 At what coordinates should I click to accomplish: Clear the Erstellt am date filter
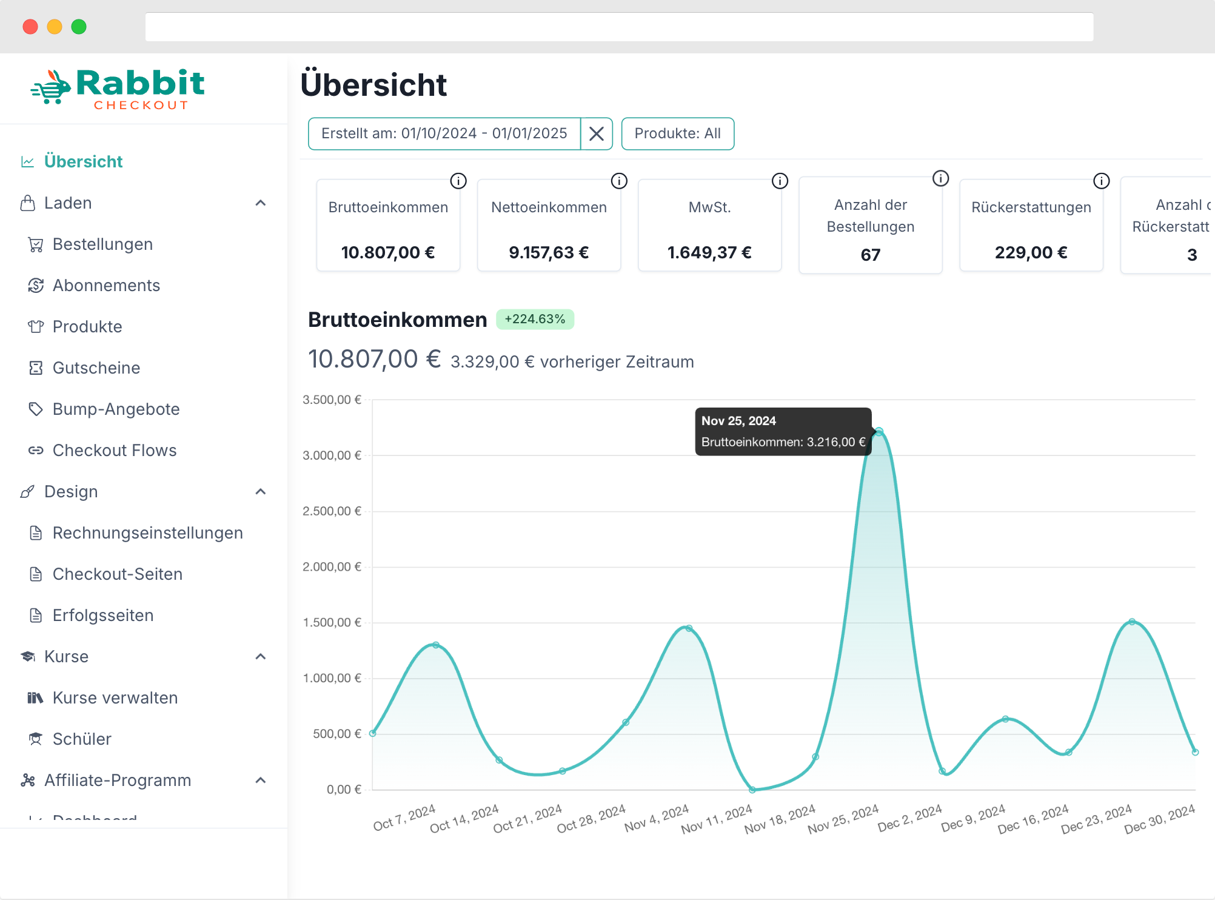coord(597,133)
